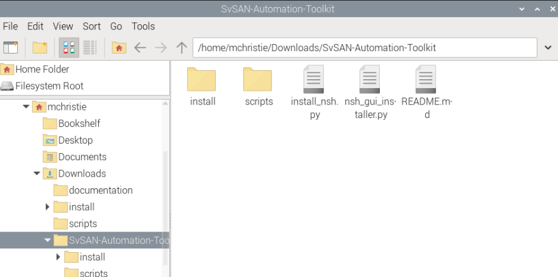The image size is (558, 277).
Task: Select Filesystem Root in the places list
Action: click(x=85, y=86)
